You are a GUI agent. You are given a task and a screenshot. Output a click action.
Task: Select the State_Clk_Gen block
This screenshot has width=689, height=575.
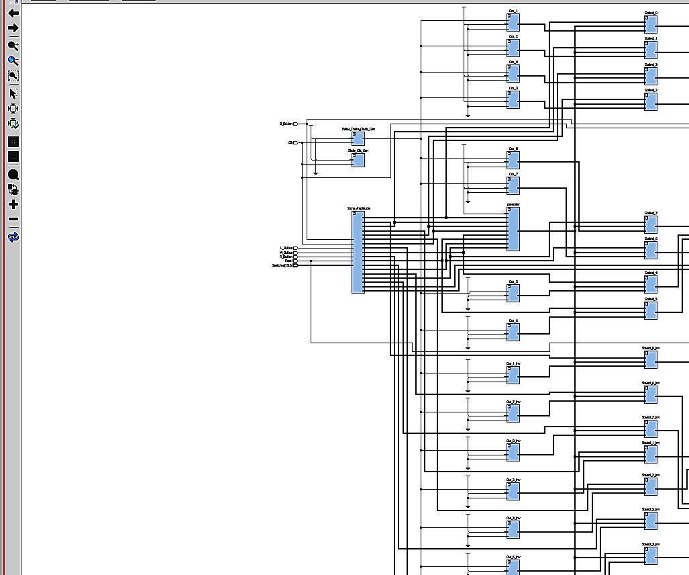358,161
